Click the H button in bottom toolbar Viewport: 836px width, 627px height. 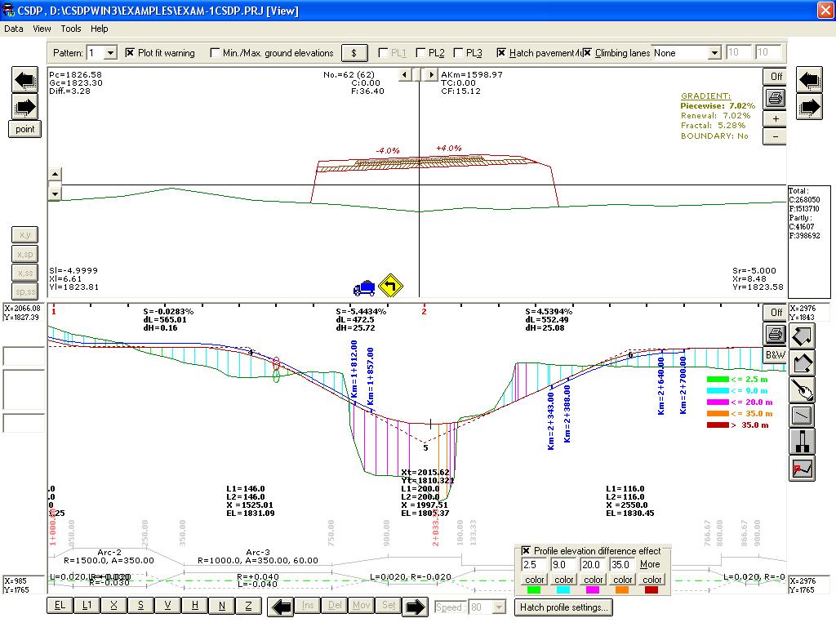tap(194, 605)
